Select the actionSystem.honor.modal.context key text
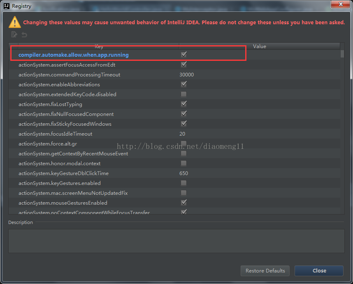The width and height of the screenshot is (353, 284). [59, 164]
